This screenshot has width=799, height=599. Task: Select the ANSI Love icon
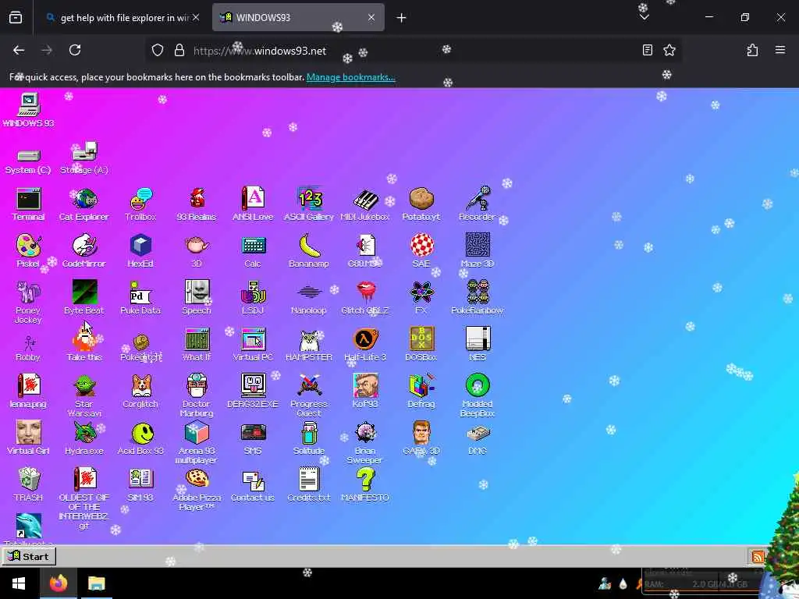pyautogui.click(x=253, y=204)
